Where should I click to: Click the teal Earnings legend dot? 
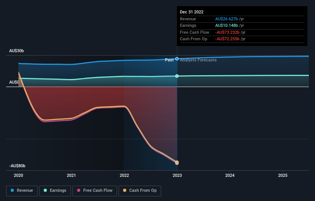coord(45,190)
